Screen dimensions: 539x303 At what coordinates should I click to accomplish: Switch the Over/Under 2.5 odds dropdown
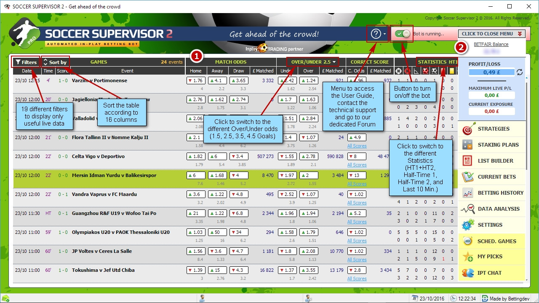click(x=313, y=62)
